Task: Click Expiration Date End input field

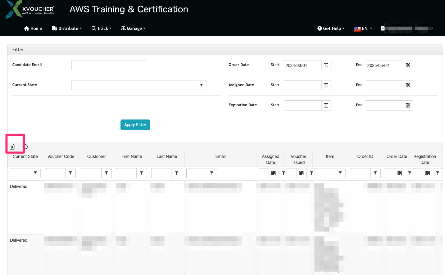Action: tap(384, 105)
